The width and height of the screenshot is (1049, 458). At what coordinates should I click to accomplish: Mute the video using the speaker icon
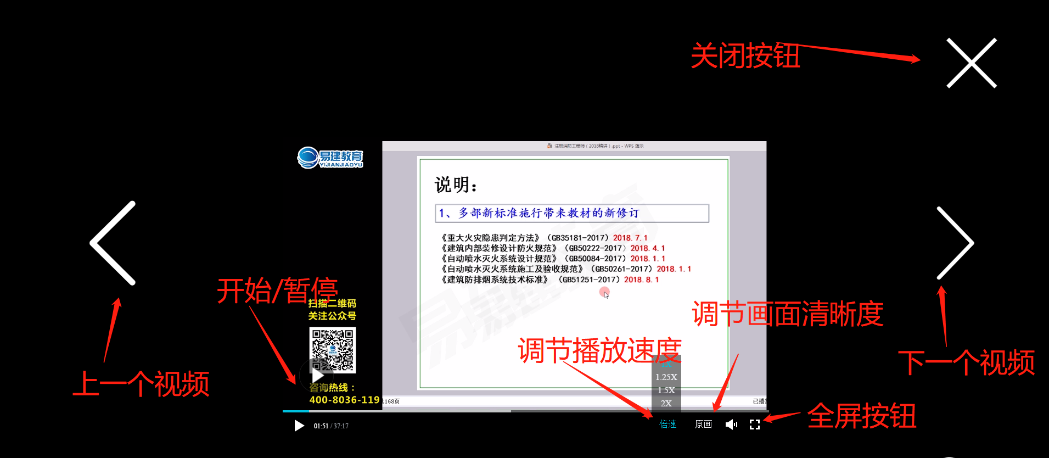[731, 425]
